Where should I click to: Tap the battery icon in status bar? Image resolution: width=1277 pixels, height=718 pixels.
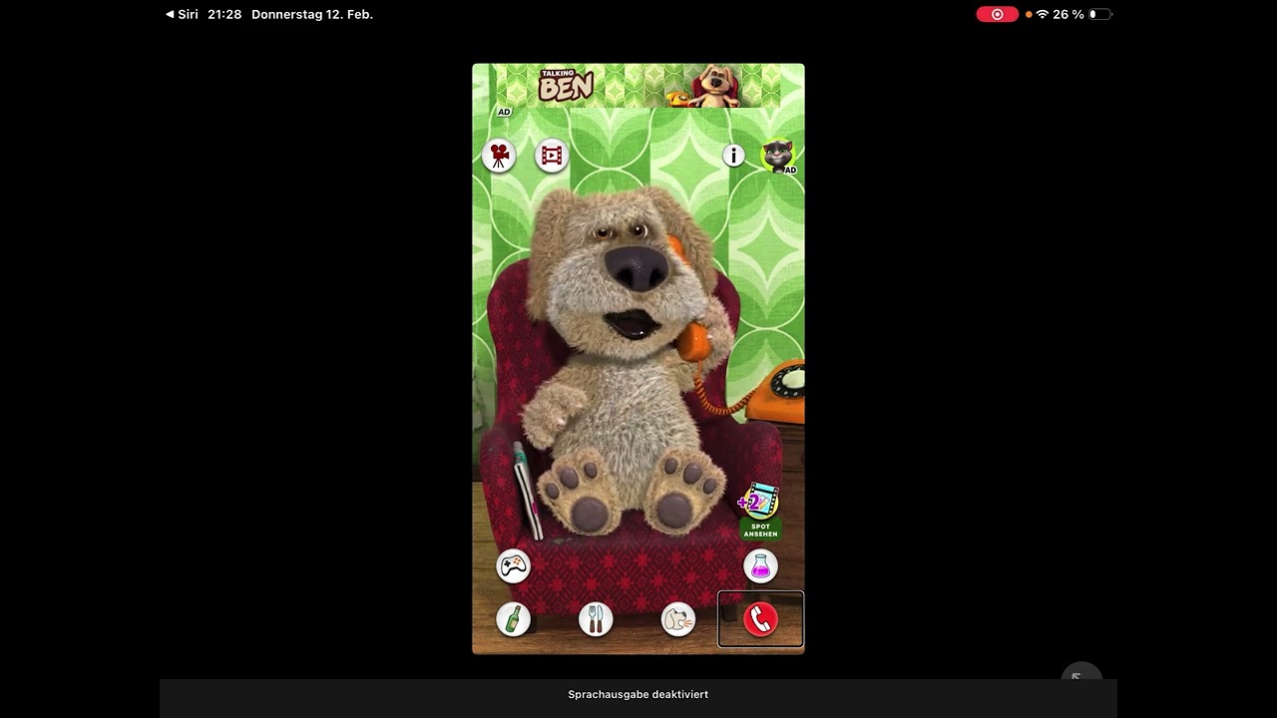(1100, 14)
